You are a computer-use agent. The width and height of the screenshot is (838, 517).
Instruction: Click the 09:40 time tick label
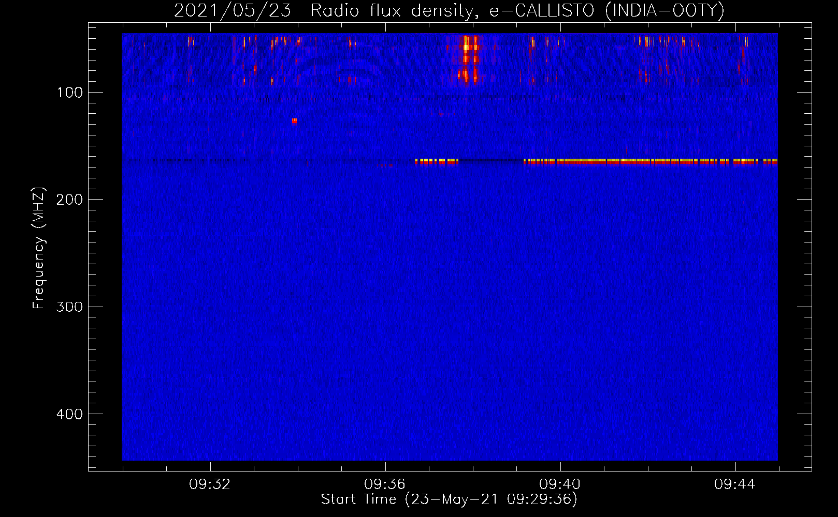coord(560,484)
